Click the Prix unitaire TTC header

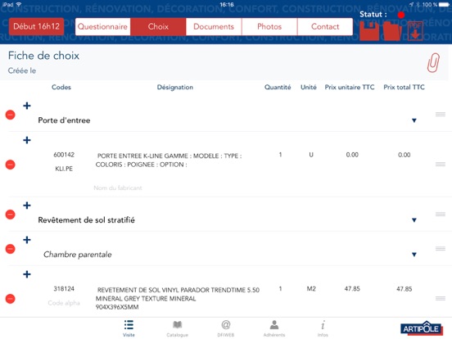tap(350, 87)
